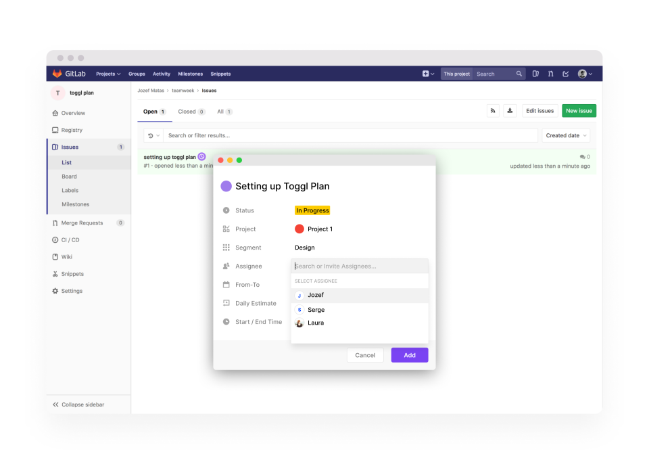Open the to-do list icon in navbar
The image size is (649, 464).
point(565,74)
